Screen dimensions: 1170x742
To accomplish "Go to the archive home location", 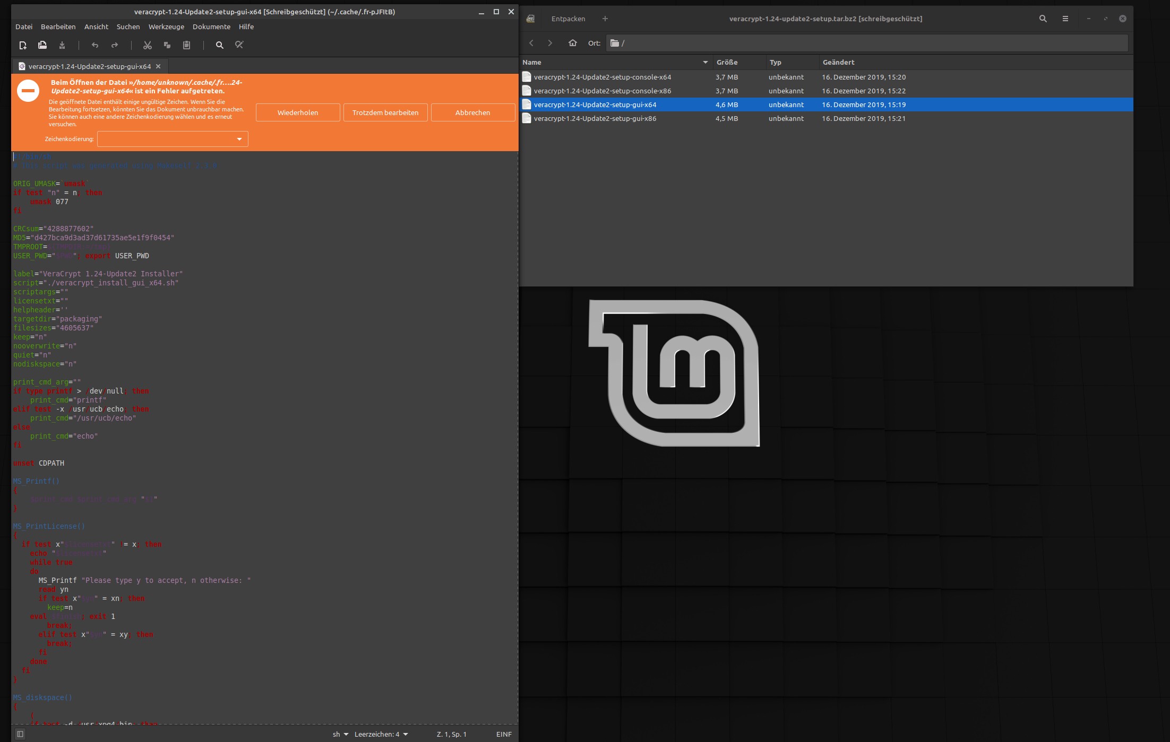I will click(x=572, y=43).
